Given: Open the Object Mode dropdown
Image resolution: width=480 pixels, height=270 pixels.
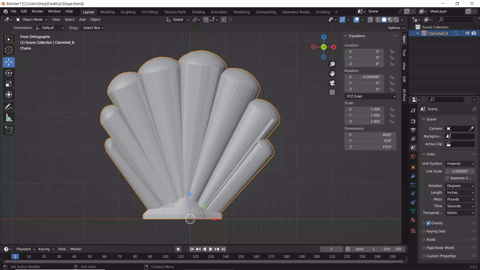Looking at the screenshot, I should 32,19.
